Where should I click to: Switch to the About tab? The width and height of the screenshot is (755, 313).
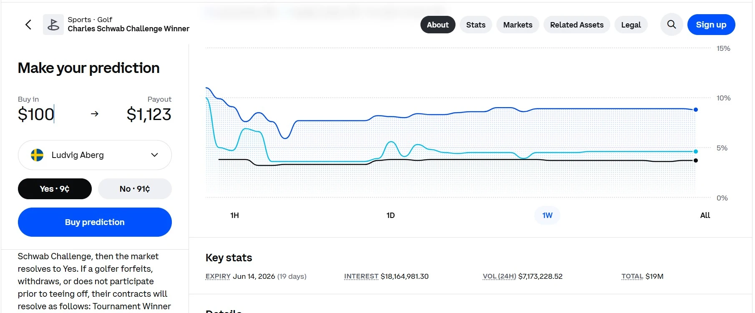(438, 25)
